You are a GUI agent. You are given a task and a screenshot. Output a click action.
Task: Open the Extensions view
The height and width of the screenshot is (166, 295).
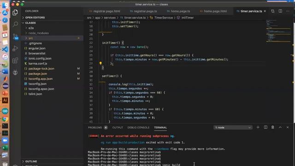(15, 60)
